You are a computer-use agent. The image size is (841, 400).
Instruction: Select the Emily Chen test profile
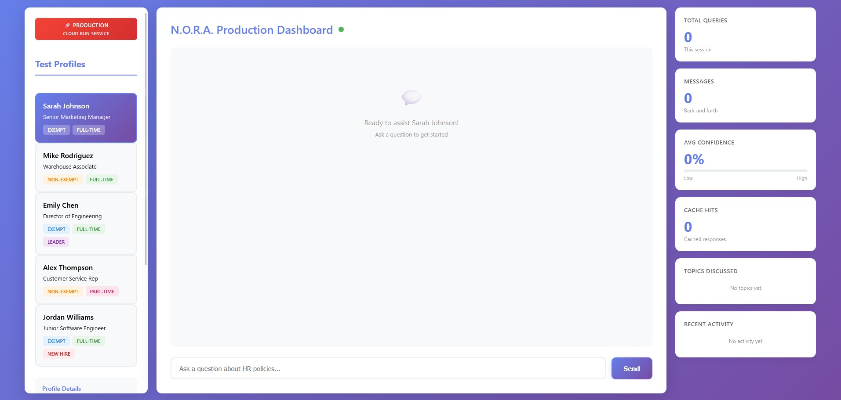click(x=86, y=223)
